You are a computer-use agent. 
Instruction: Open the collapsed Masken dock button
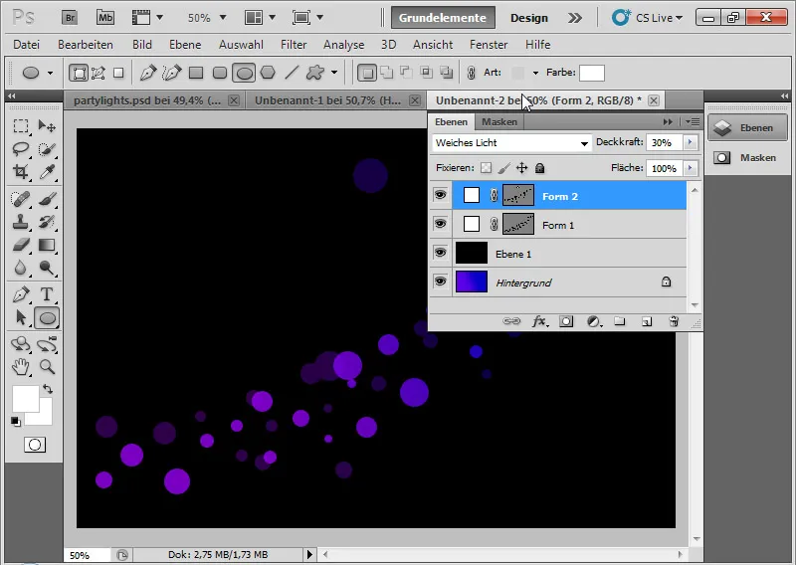(748, 158)
